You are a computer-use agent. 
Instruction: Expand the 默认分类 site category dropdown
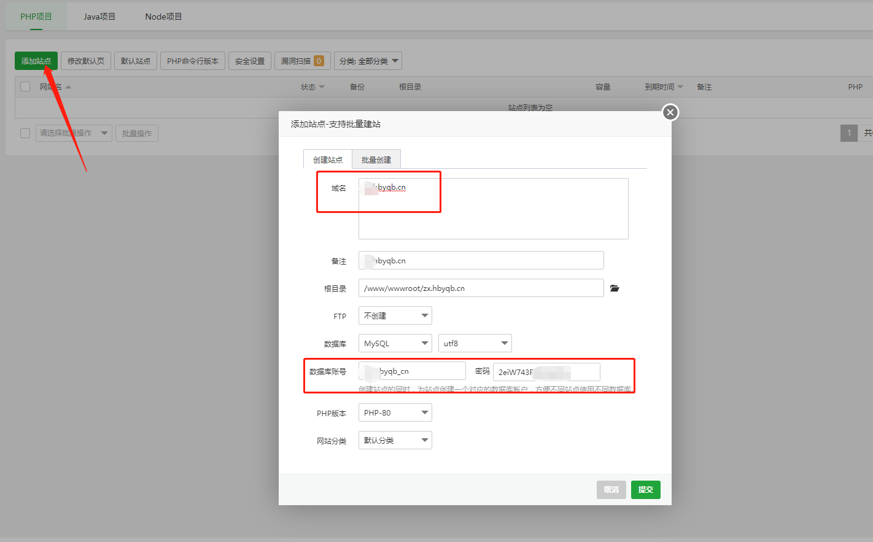[x=395, y=440]
